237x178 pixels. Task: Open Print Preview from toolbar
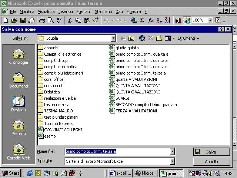50,20
